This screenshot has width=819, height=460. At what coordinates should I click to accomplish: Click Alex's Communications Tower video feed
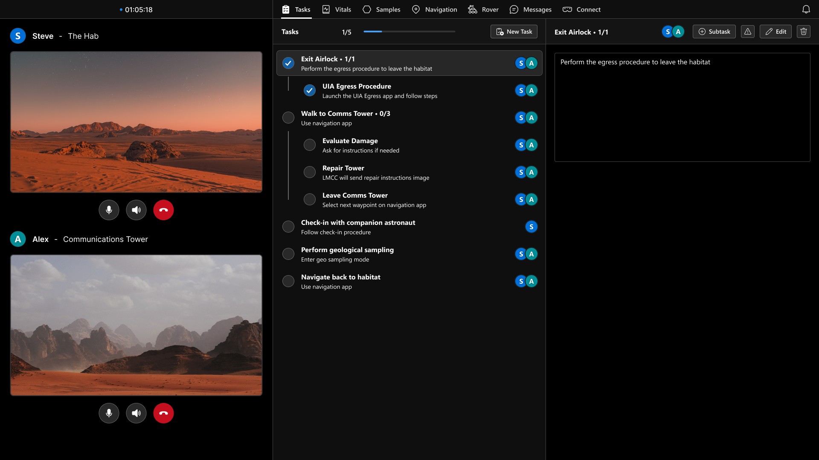pos(136,325)
